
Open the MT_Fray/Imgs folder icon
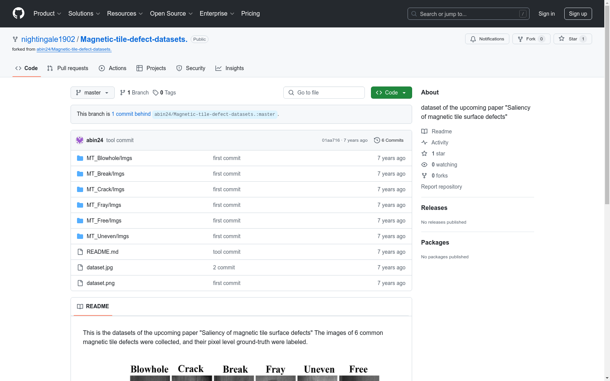[80, 205]
